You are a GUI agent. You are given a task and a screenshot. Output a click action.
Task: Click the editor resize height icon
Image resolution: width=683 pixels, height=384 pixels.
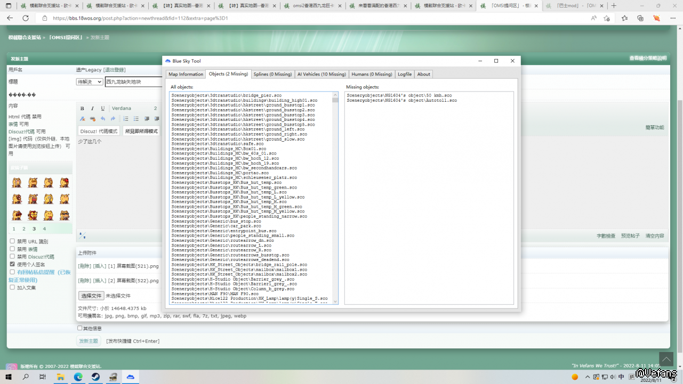[82, 235]
